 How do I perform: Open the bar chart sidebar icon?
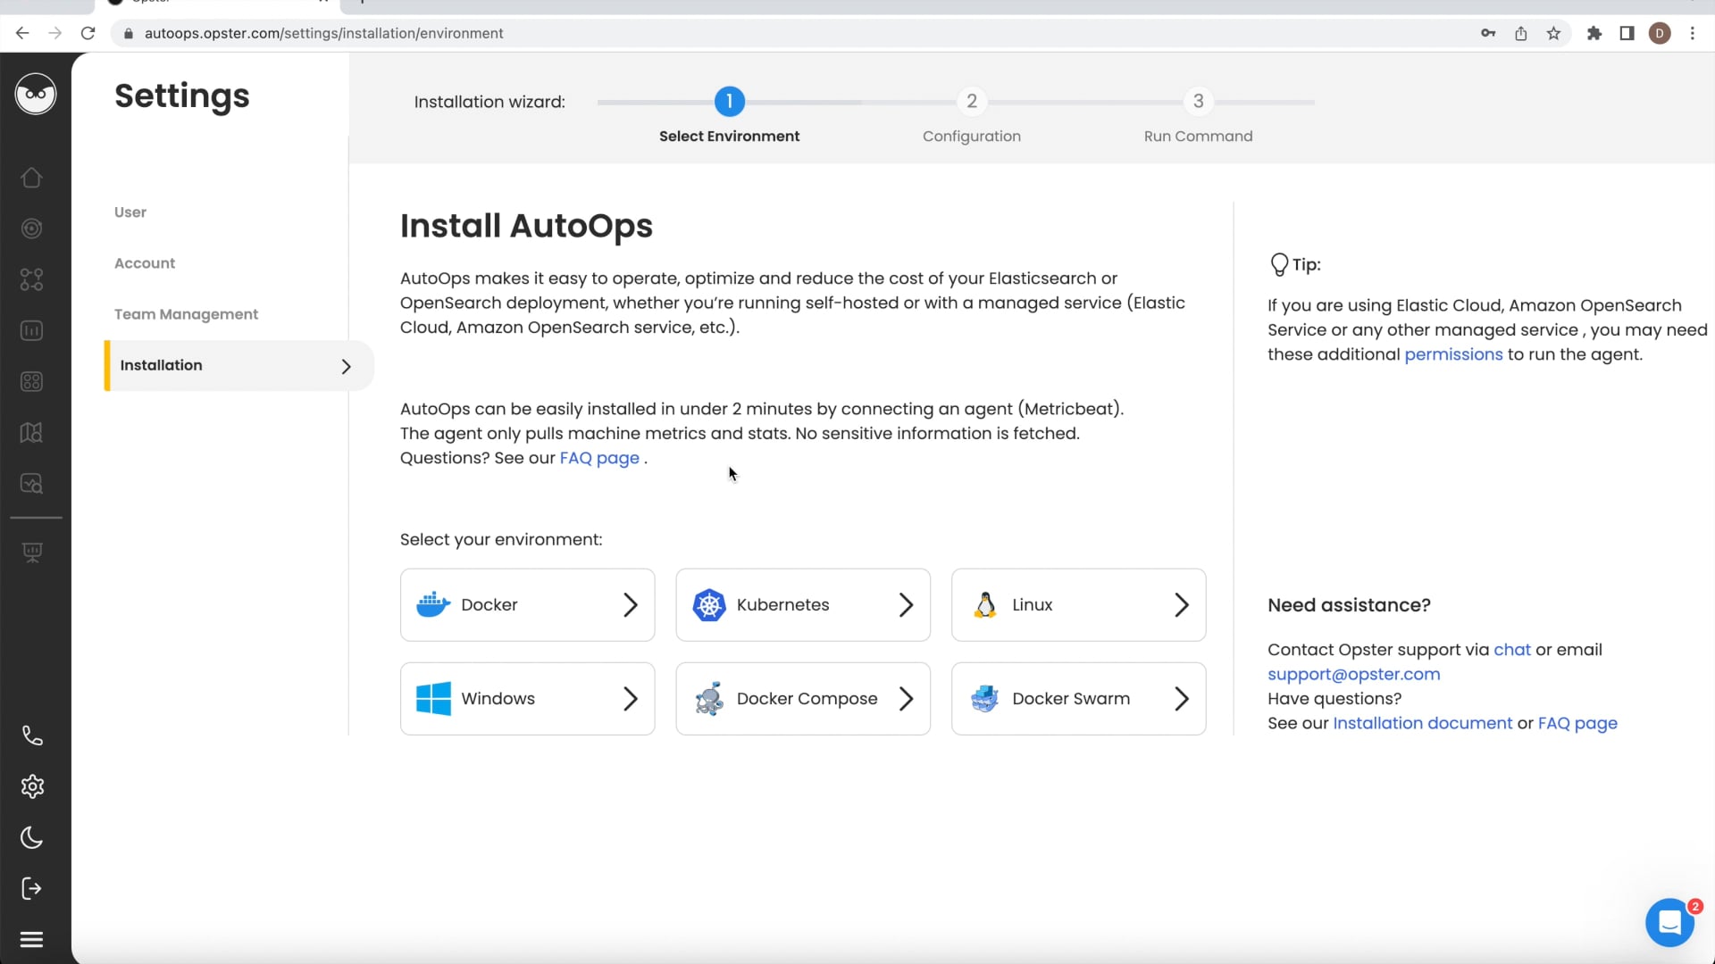click(31, 330)
